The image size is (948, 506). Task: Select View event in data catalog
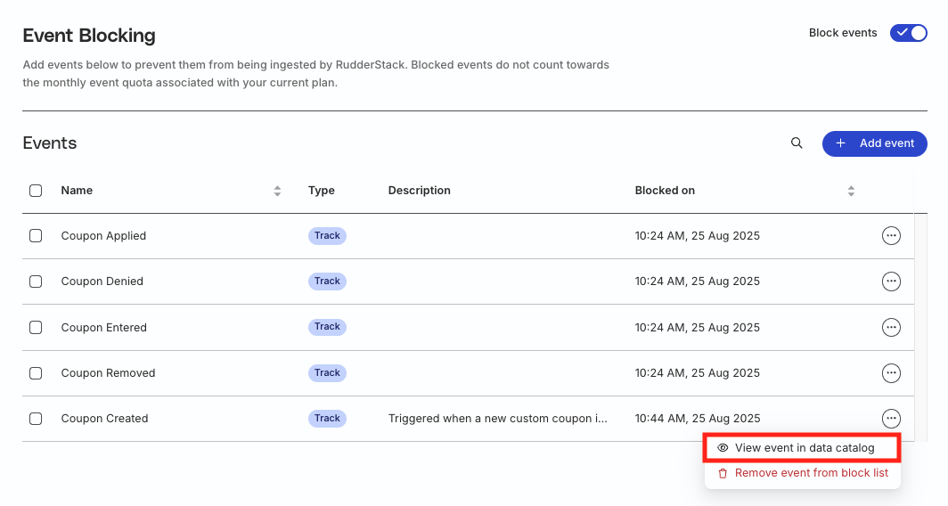[802, 448]
